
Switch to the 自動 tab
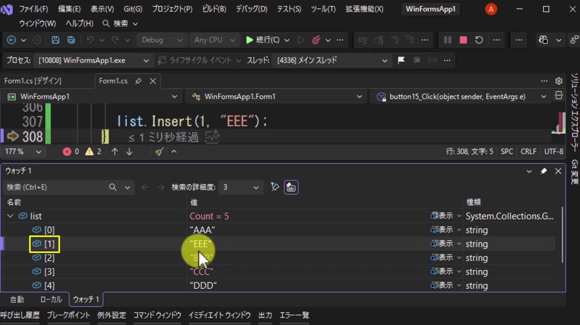point(17,299)
